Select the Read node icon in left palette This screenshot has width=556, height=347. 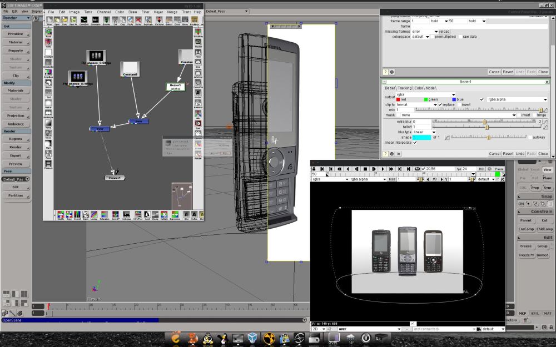[48, 32]
